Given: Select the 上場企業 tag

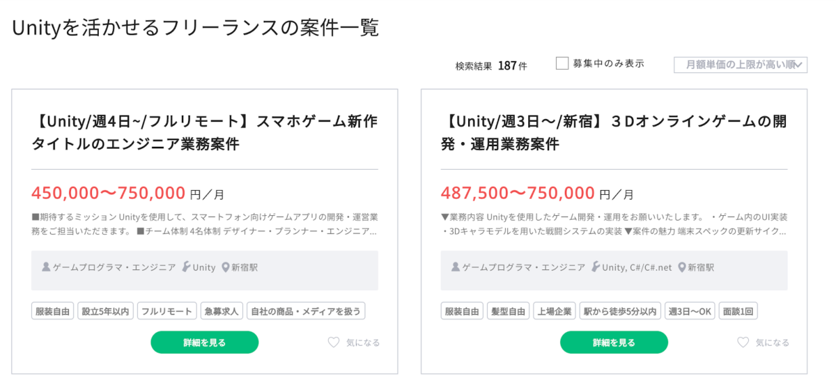Looking at the screenshot, I should pyautogui.click(x=554, y=311).
